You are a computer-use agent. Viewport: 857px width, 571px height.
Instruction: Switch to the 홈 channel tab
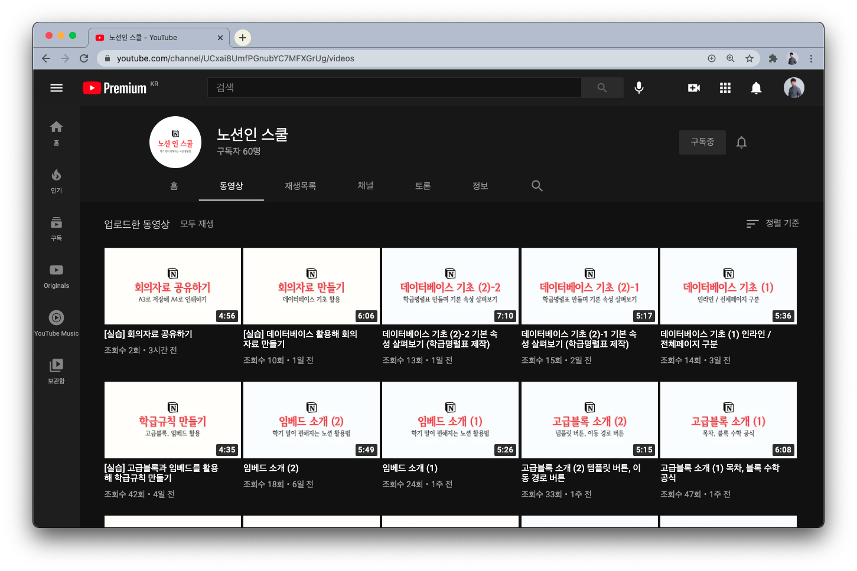[x=174, y=186]
